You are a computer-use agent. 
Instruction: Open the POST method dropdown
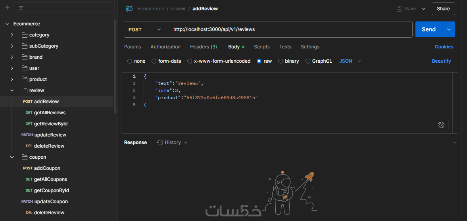pos(145,29)
